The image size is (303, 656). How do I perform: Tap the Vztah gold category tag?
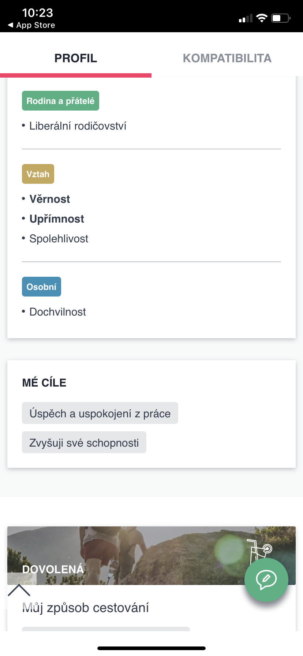(x=38, y=174)
